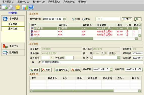This screenshot has width=144, height=95.
Task: Click the service list scroll up arrow
Action: click(x=140, y=25)
